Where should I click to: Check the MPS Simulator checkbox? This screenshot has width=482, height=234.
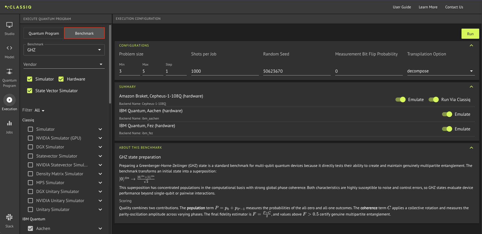(x=30, y=183)
